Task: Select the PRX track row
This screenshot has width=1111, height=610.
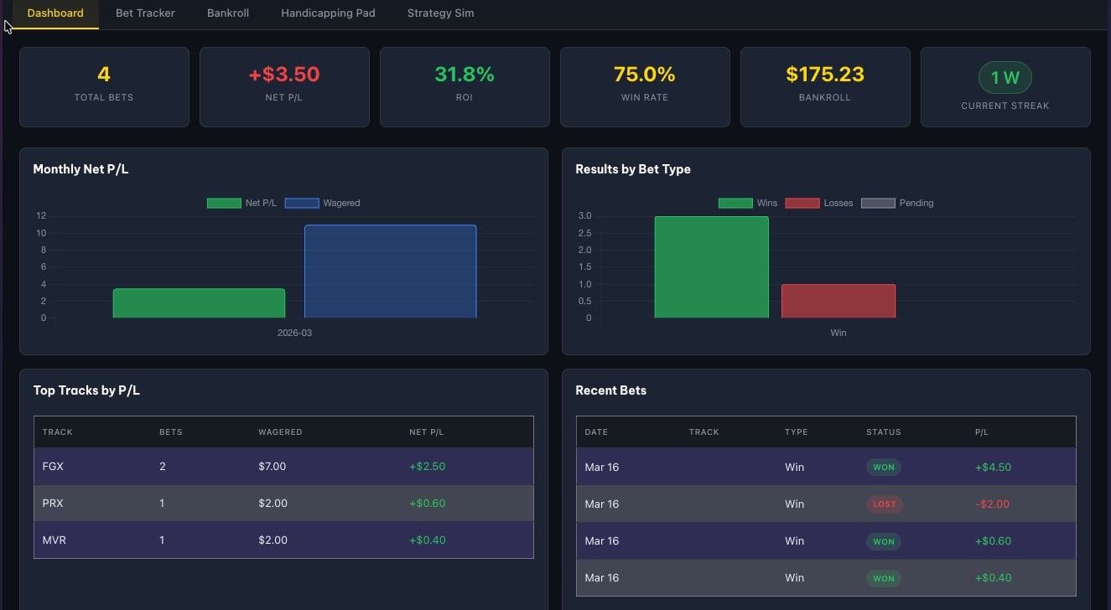Action: (283, 504)
